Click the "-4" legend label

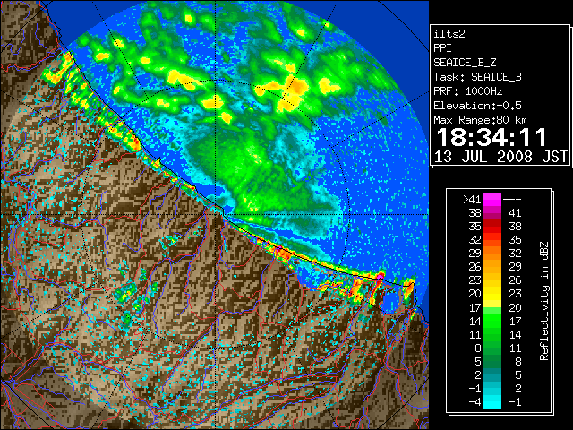pyautogui.click(x=475, y=402)
